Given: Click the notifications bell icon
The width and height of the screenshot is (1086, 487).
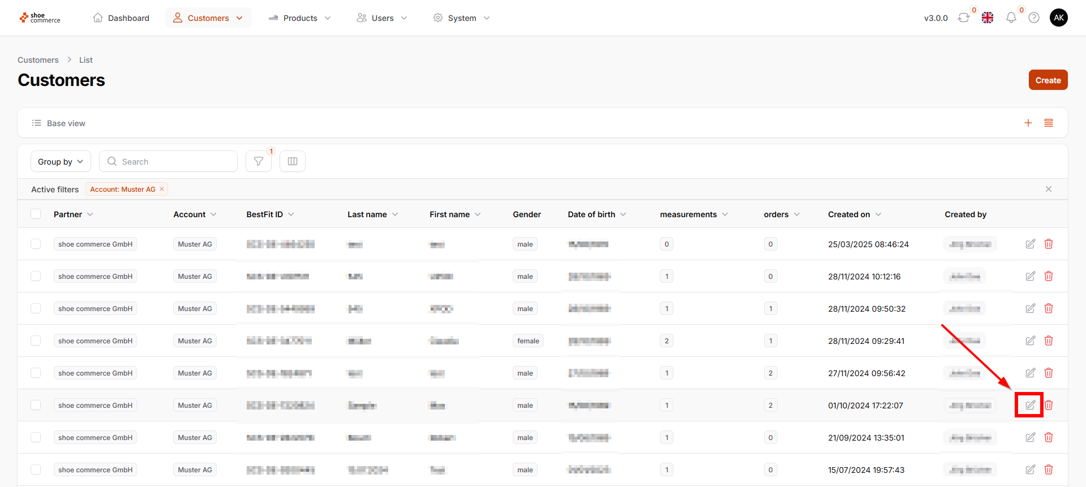Looking at the screenshot, I should click(1011, 18).
